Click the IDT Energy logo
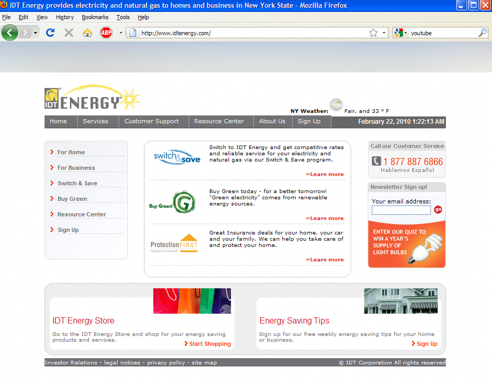 click(x=91, y=98)
